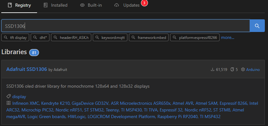This screenshot has height=126, width=268.
Task: Click the Libraries count badge 81
Action: (x=34, y=53)
